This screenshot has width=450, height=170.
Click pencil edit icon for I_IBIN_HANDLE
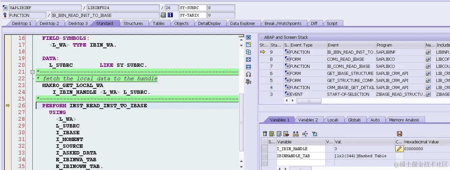[399, 149]
